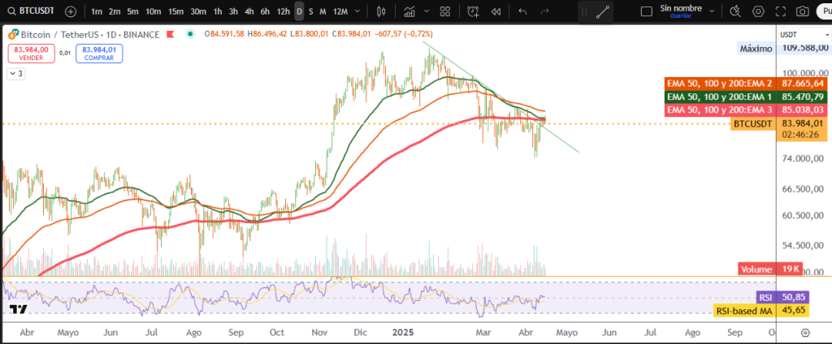Image resolution: width=832 pixels, height=344 pixels.
Task: Click the Guardar save link
Action: tap(680, 16)
